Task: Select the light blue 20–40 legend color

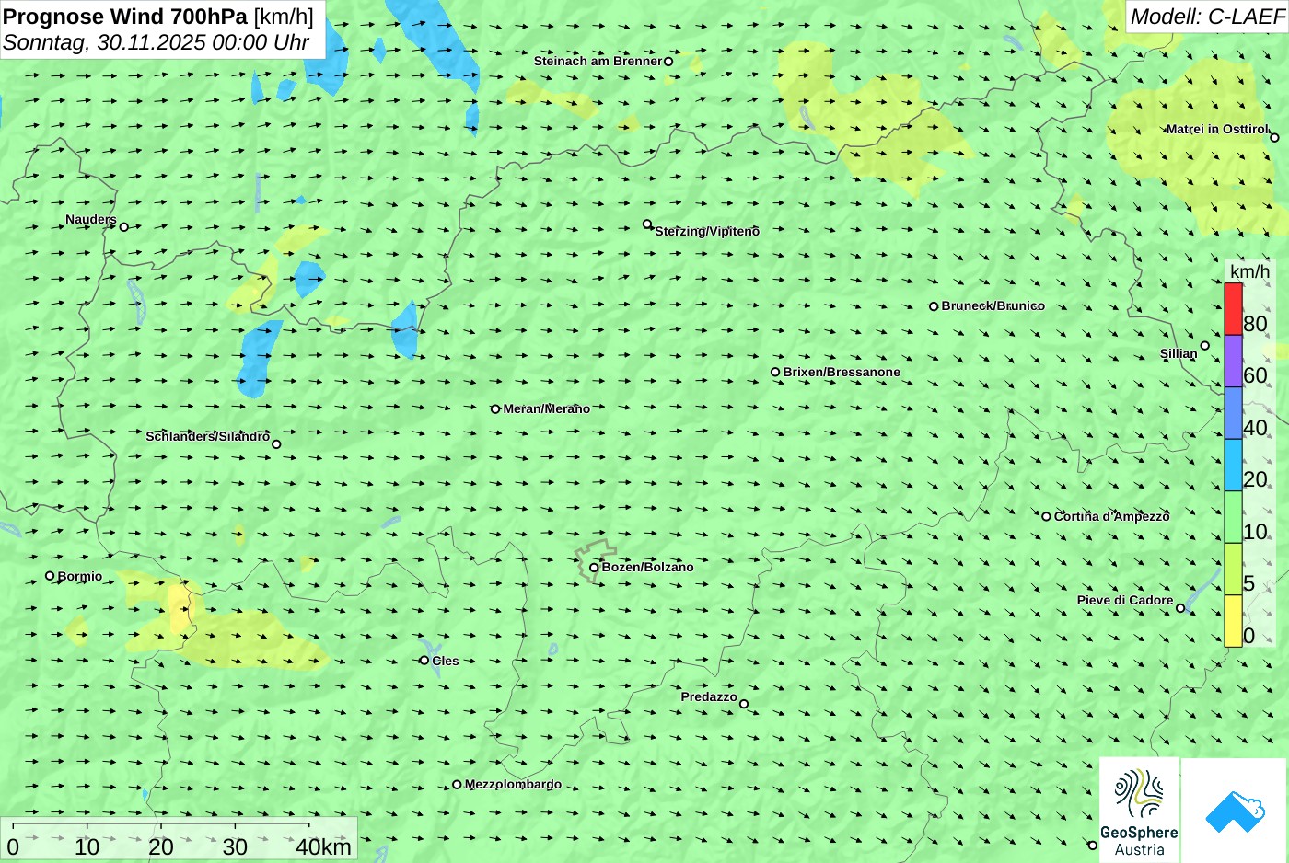Action: [1233, 465]
